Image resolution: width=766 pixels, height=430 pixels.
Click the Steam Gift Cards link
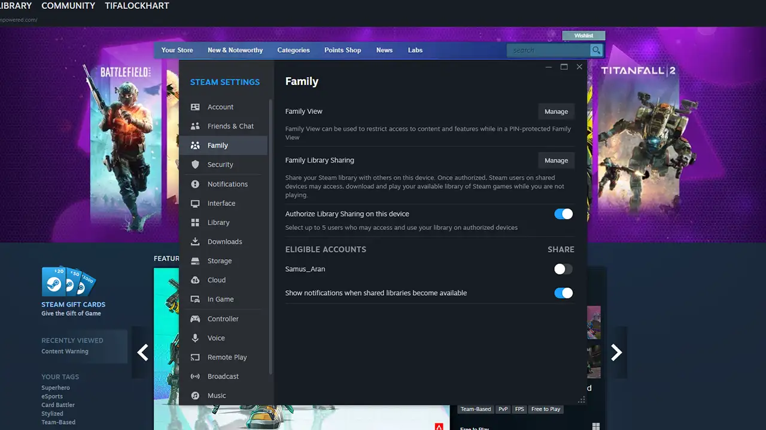(x=73, y=305)
